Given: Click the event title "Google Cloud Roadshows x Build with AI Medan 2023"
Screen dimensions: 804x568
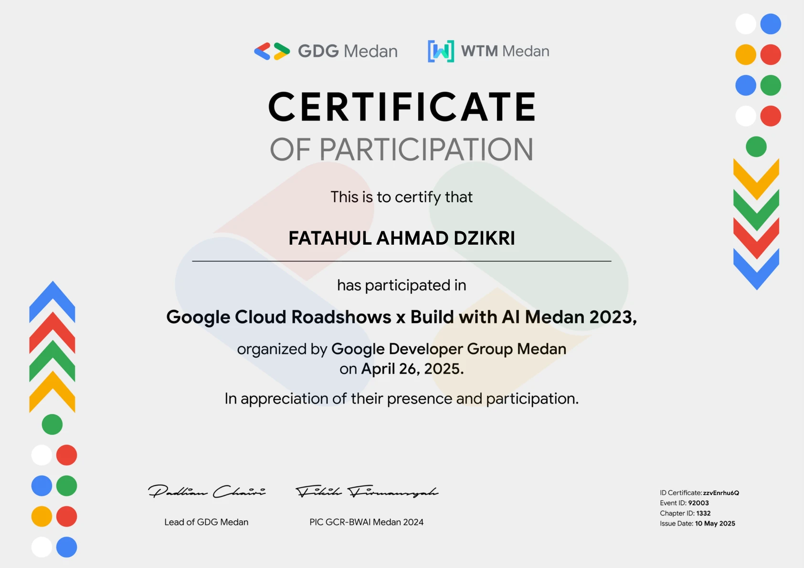Looking at the screenshot, I should (402, 317).
